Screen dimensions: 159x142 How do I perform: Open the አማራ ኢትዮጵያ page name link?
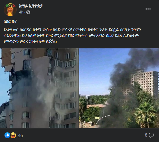(x=30, y=6)
